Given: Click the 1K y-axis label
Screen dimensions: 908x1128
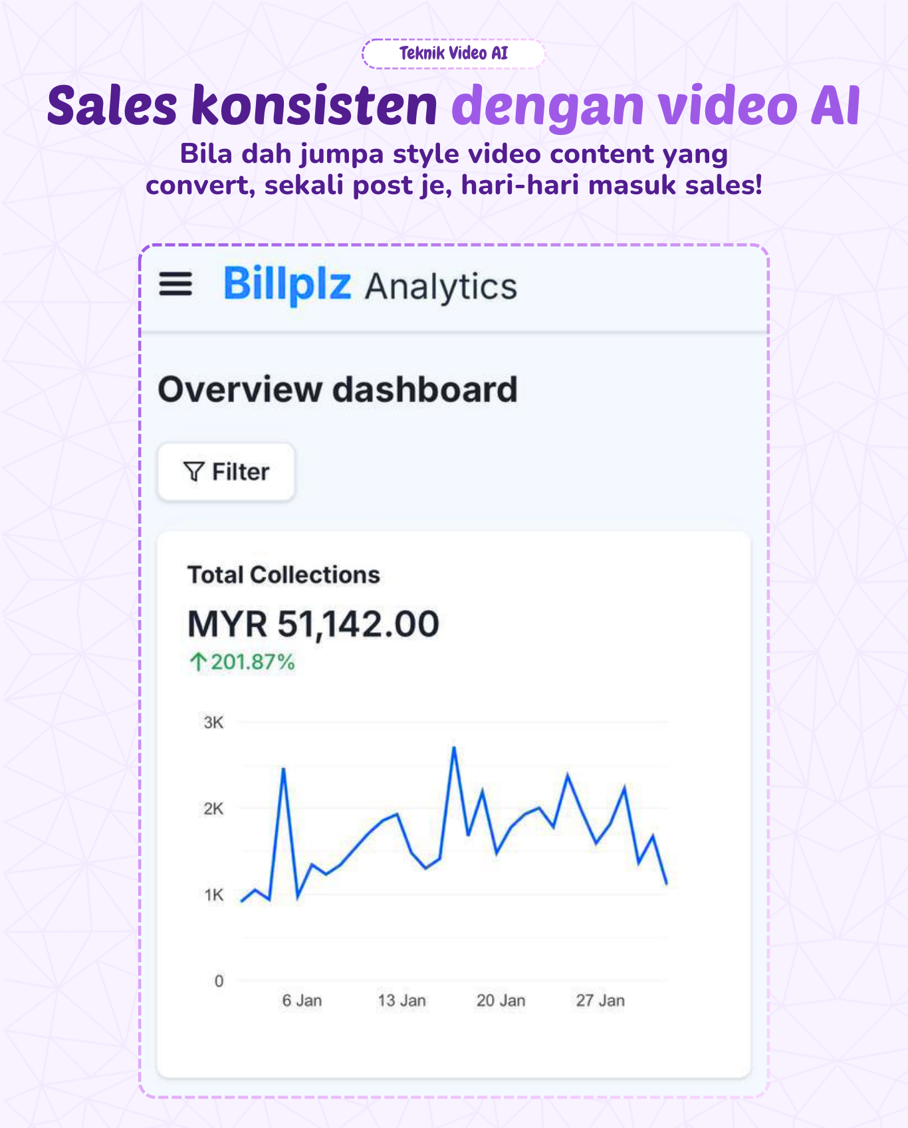Looking at the screenshot, I should pos(213,895).
